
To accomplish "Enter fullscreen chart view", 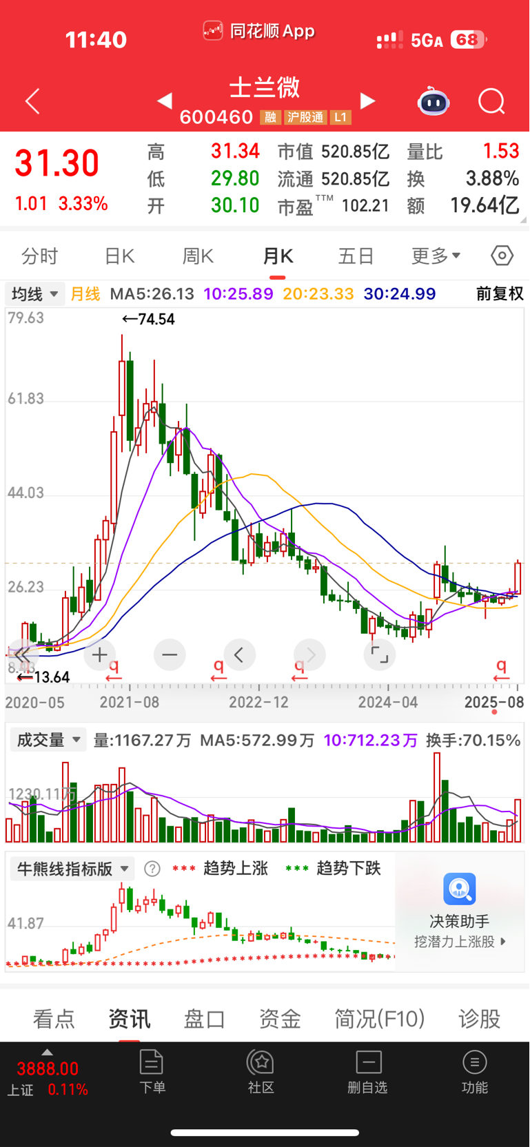I will click(x=380, y=654).
